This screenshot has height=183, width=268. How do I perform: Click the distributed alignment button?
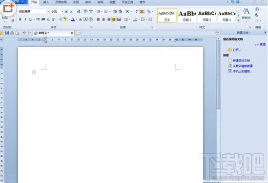(x=119, y=19)
